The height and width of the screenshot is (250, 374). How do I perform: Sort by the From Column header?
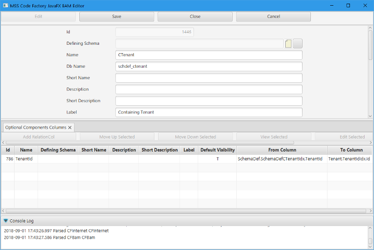(x=282, y=150)
